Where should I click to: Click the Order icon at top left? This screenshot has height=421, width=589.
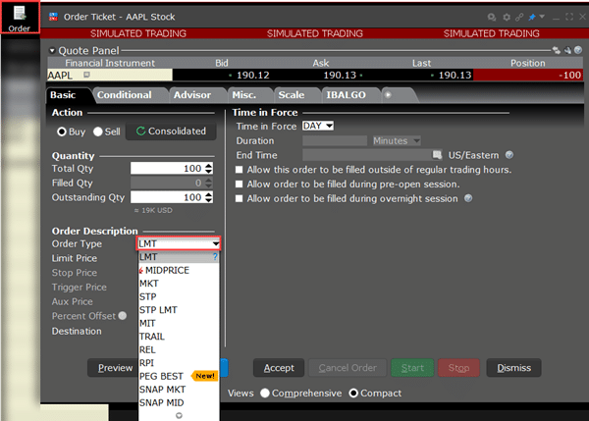[x=20, y=19]
